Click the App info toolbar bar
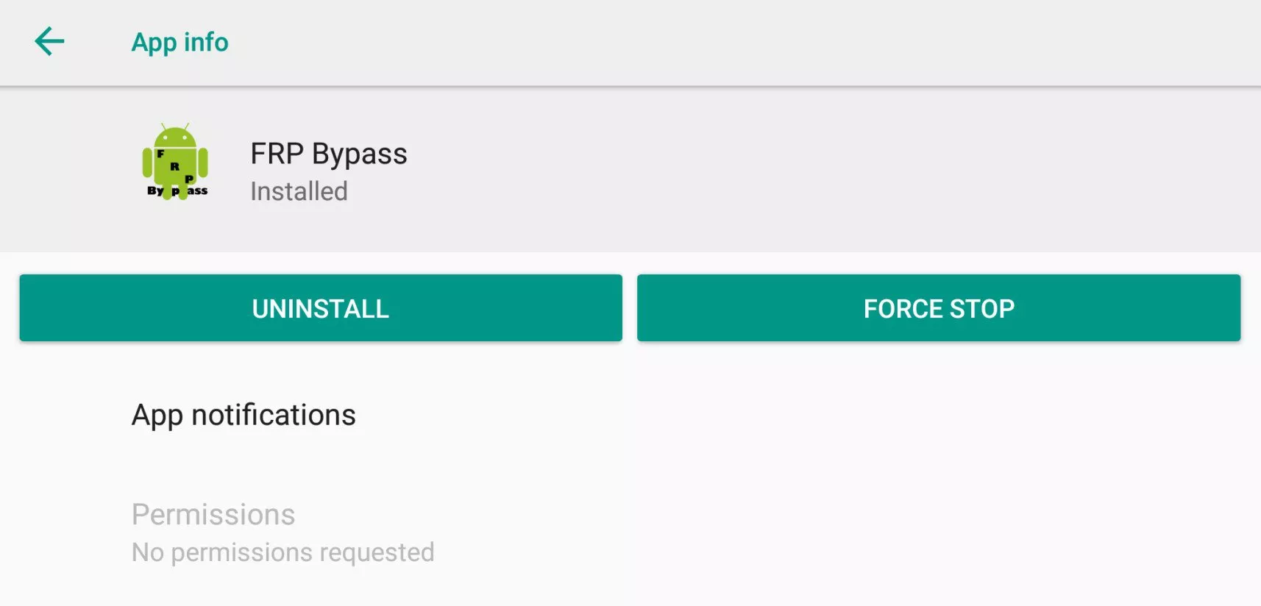1261x606 pixels. tap(630, 43)
